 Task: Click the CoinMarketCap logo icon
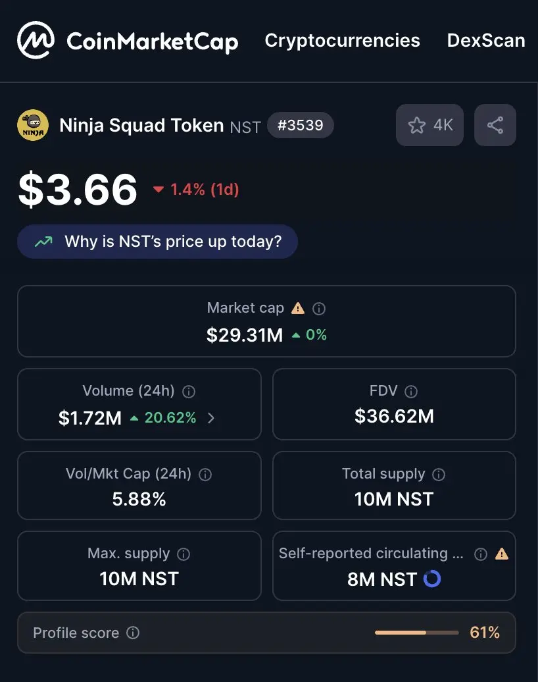pos(36,40)
